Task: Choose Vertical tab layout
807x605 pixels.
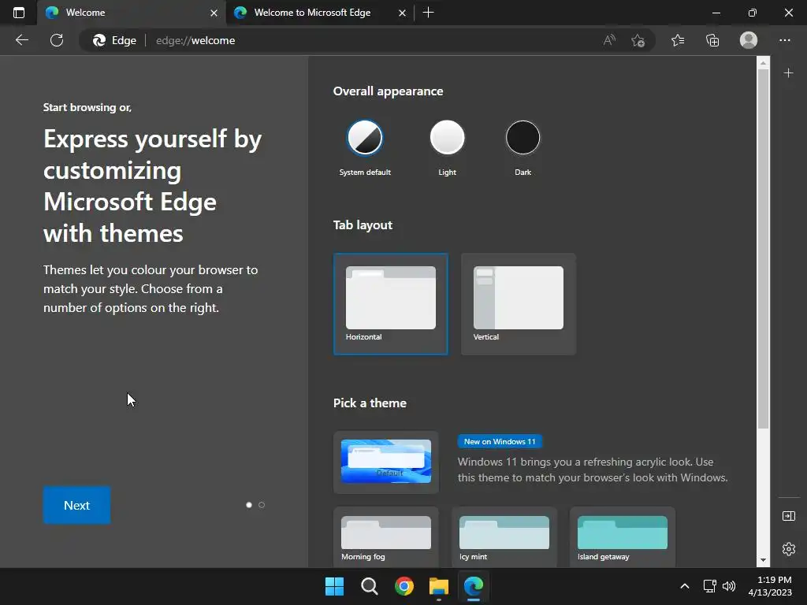Action: pyautogui.click(x=519, y=304)
